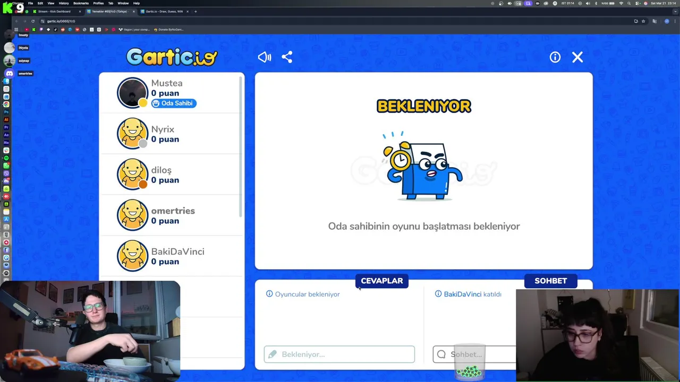Click the Bekleniyor answer input field

click(339, 354)
